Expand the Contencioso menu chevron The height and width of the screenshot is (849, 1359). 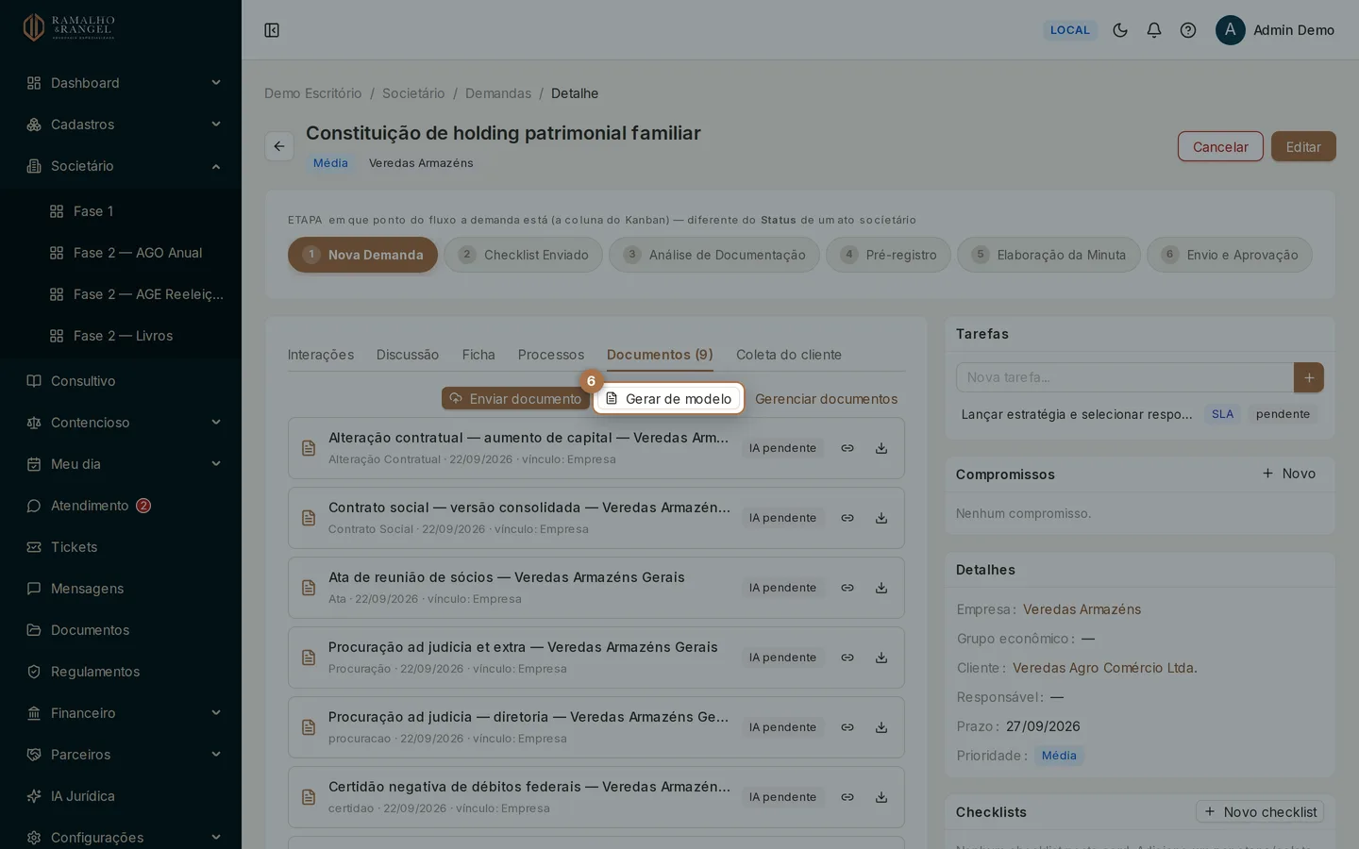pyautogui.click(x=216, y=423)
